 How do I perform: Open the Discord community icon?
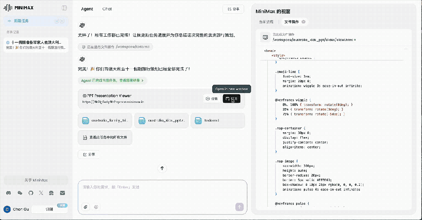pyautogui.click(x=9, y=193)
